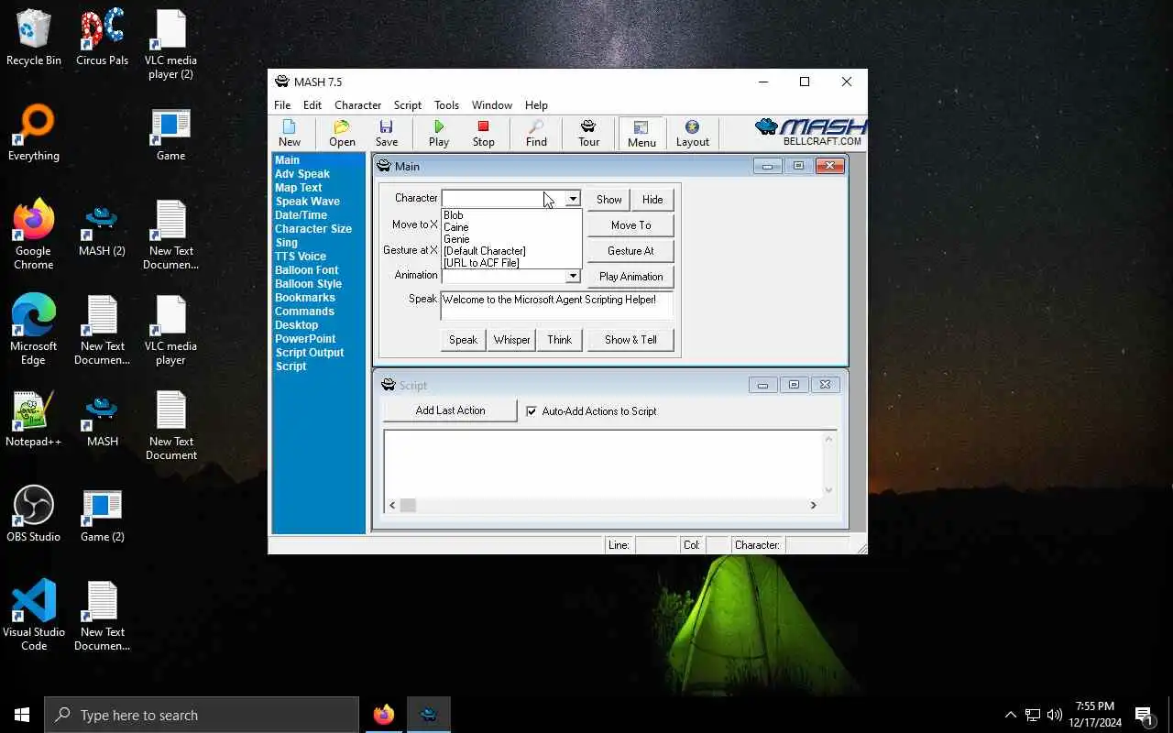The height and width of the screenshot is (733, 1173).
Task: Click the Script panel horizontal scrollbar
Action: pos(603,505)
